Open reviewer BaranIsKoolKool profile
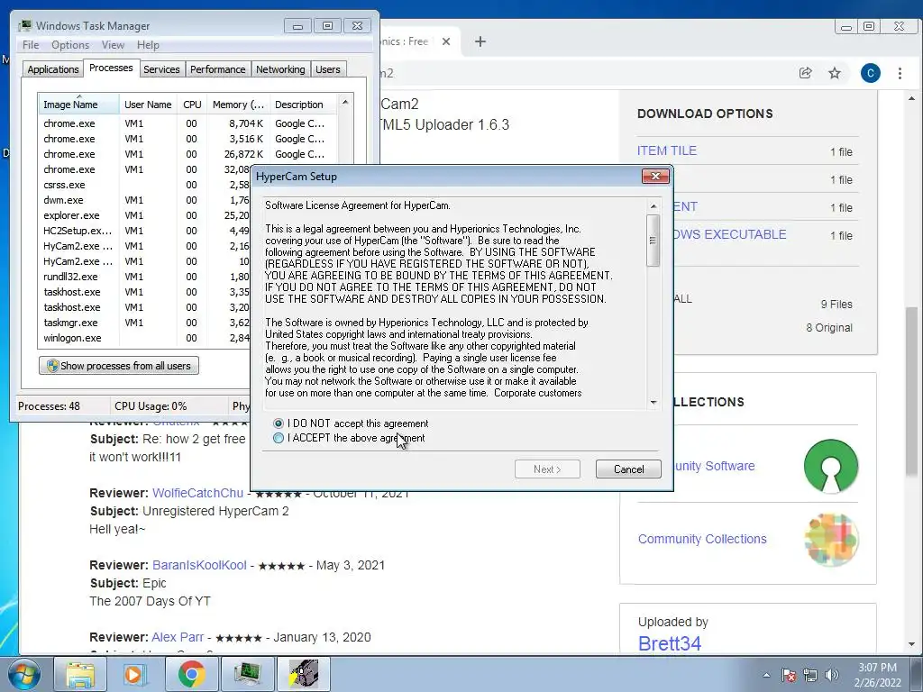 (199, 565)
